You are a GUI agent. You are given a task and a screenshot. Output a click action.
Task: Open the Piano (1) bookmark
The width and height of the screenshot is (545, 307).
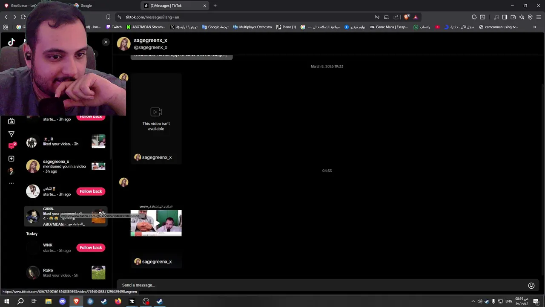[x=286, y=27]
